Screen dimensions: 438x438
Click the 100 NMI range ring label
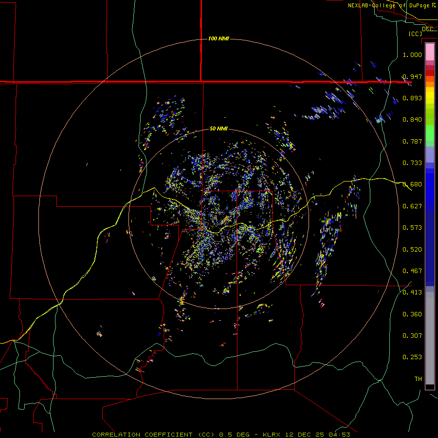pos(219,38)
